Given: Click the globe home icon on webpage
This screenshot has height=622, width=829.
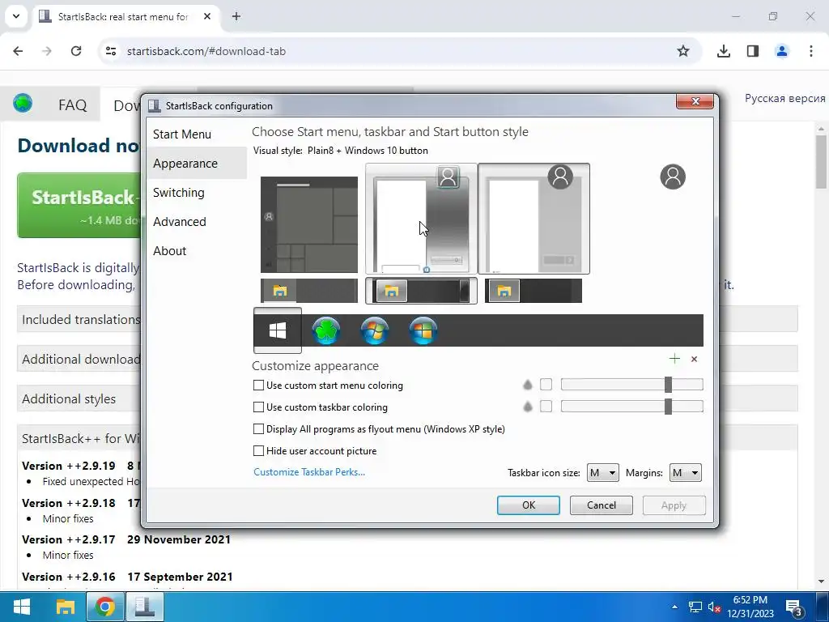Looking at the screenshot, I should (23, 103).
